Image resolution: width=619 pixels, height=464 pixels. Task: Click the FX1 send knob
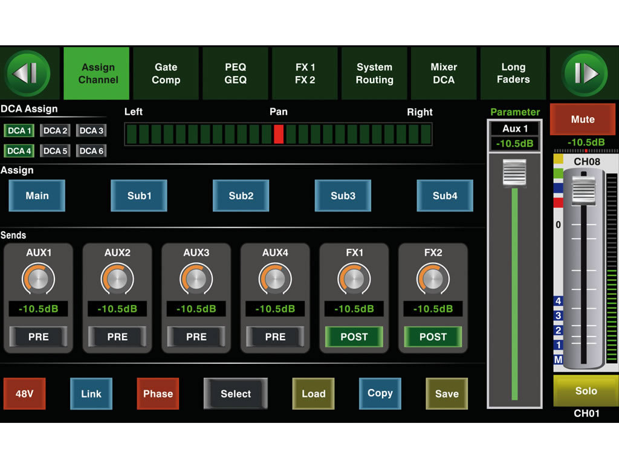pos(354,279)
